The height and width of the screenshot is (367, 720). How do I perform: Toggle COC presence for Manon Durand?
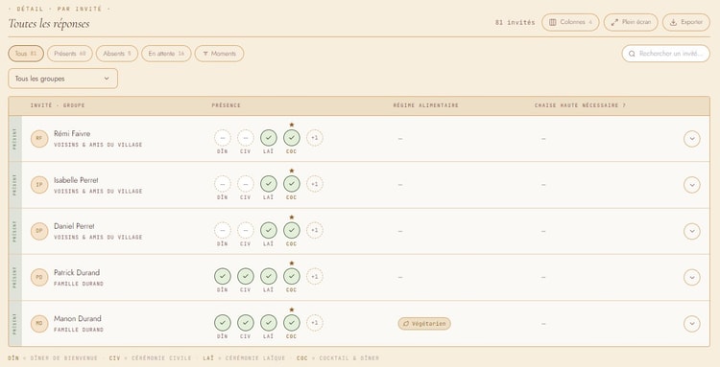[292, 323]
